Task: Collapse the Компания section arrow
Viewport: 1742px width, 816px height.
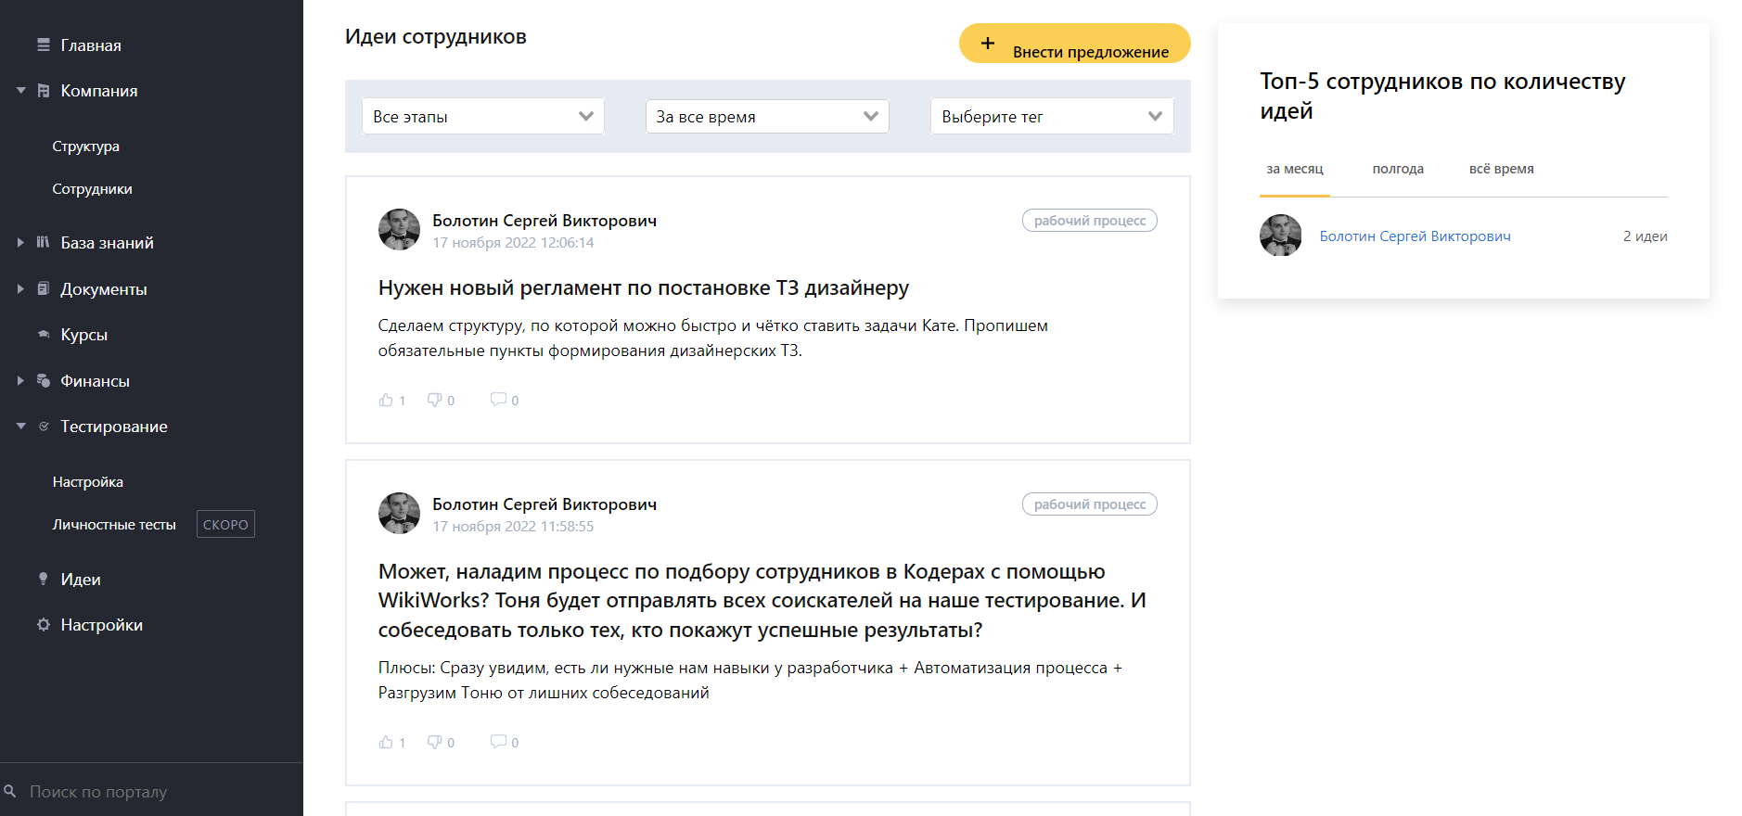Action: (20, 91)
